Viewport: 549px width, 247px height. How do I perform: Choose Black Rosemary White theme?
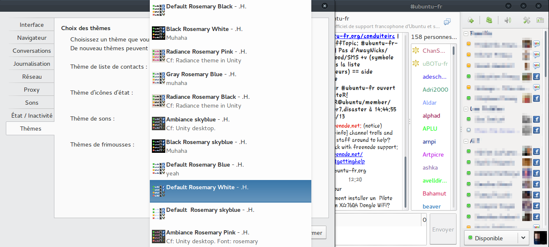[231, 33]
